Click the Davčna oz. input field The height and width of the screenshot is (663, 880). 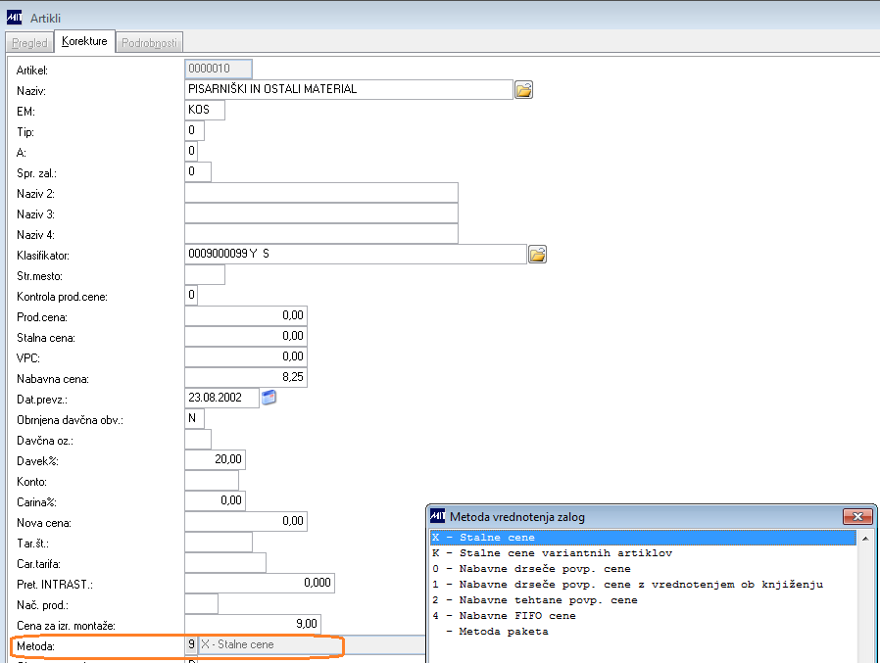coord(198,439)
